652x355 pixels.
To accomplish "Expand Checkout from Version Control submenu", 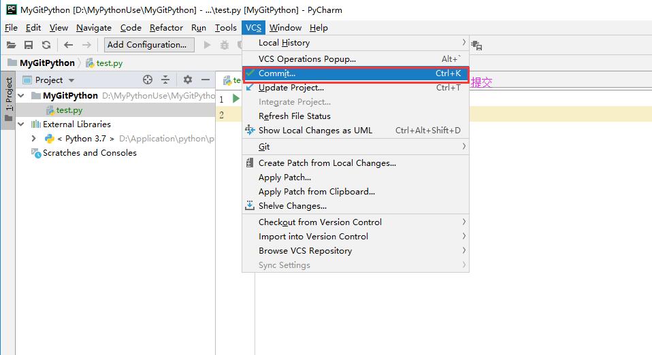I will [355, 222].
